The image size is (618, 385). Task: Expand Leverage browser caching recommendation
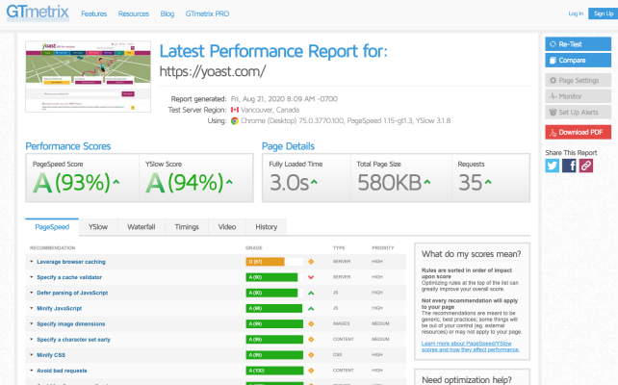(70, 262)
